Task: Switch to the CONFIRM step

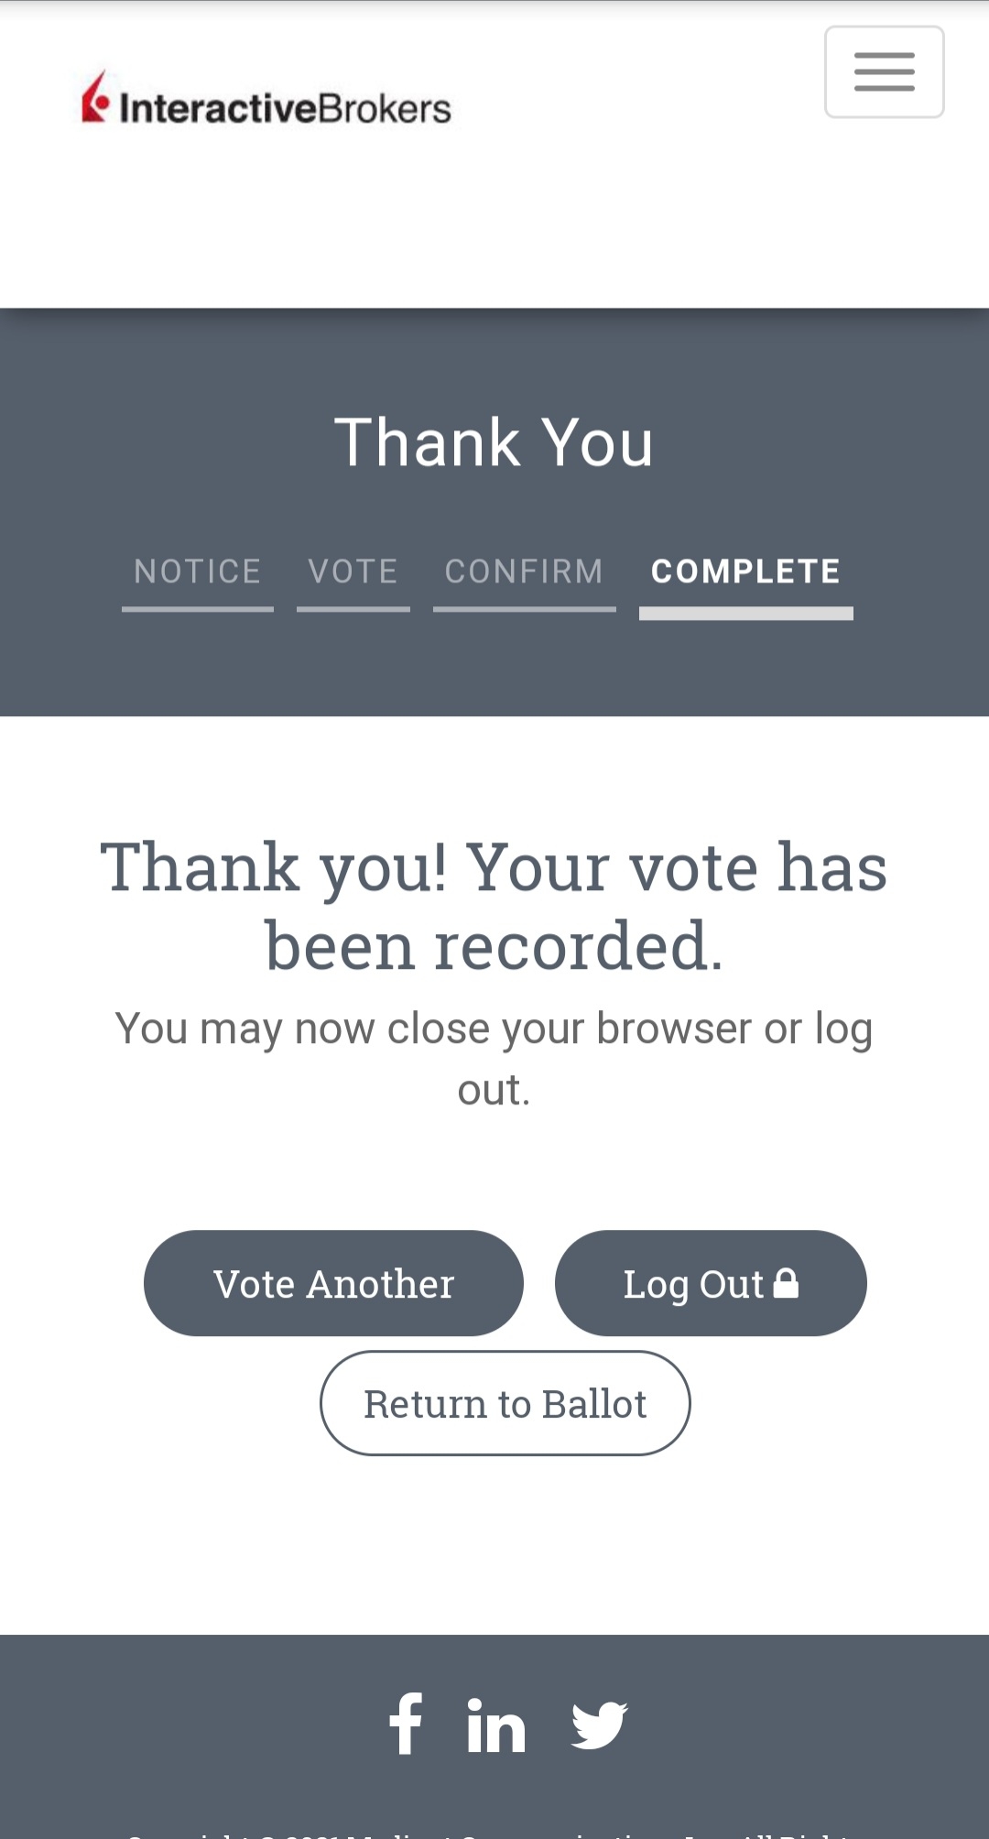Action: (524, 571)
